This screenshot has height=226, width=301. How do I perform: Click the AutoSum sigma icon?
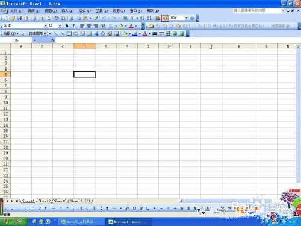pyautogui.click(x=132, y=18)
